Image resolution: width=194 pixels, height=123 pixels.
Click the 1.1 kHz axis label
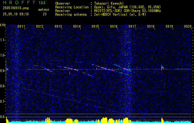point(3,40)
